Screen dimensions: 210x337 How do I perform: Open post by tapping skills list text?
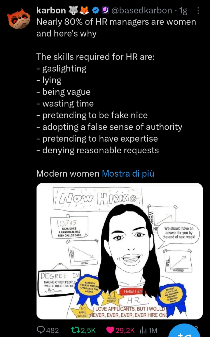point(109,104)
